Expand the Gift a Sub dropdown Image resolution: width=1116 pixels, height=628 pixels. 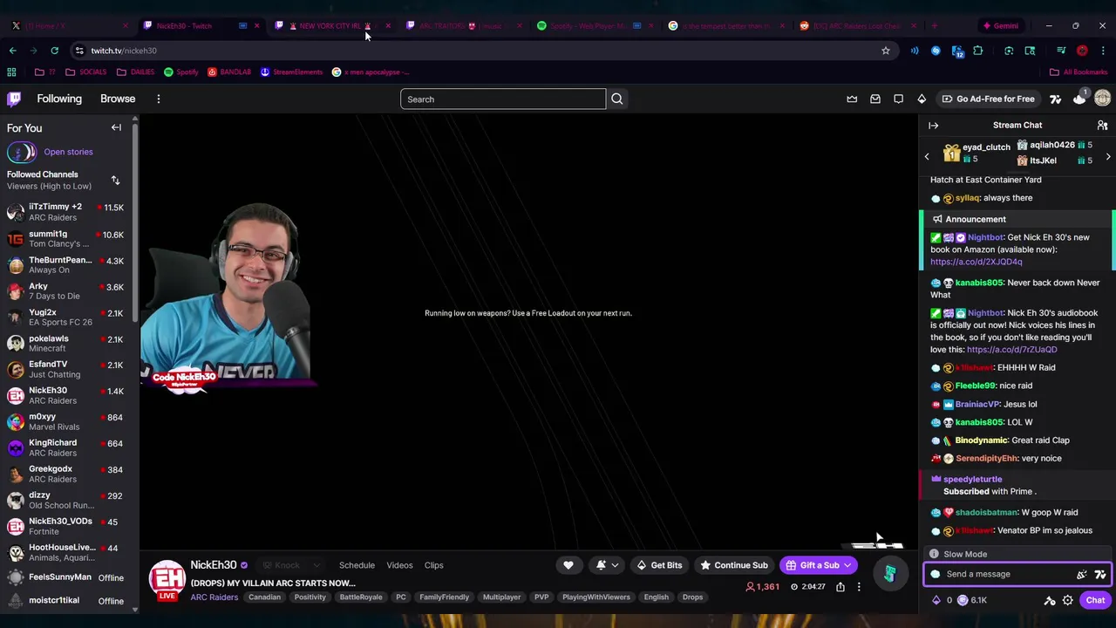[847, 565]
